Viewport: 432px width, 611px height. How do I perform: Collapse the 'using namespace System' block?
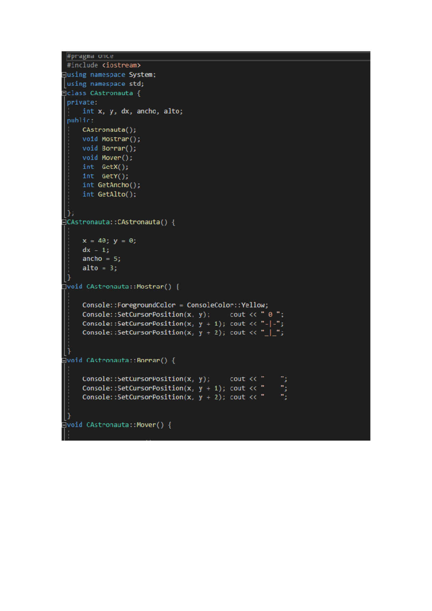pos(64,75)
